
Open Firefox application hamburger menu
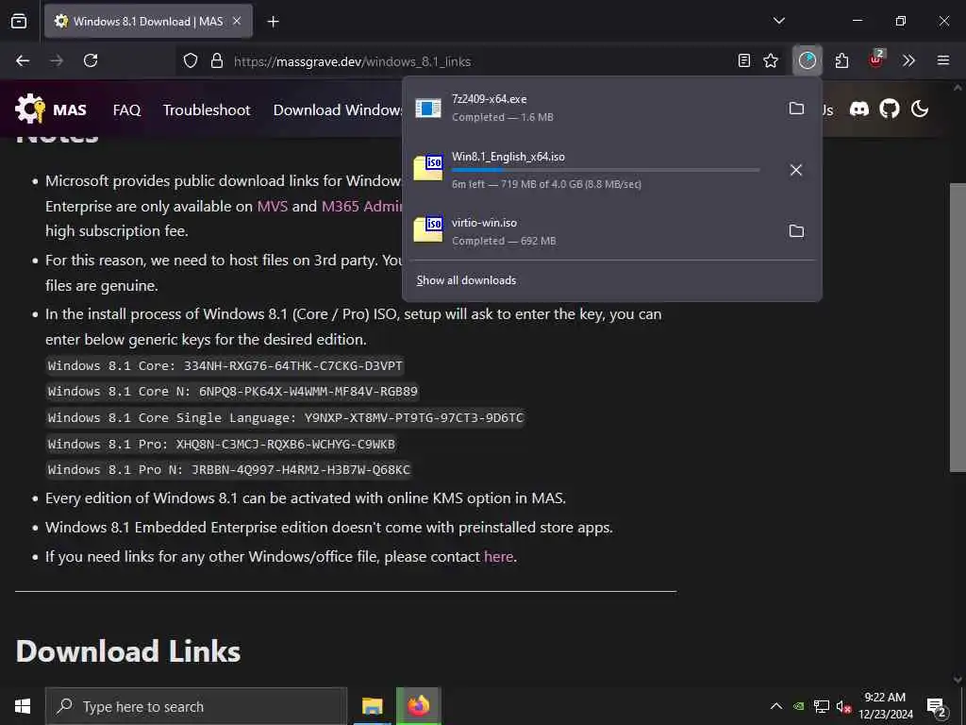pos(943,60)
